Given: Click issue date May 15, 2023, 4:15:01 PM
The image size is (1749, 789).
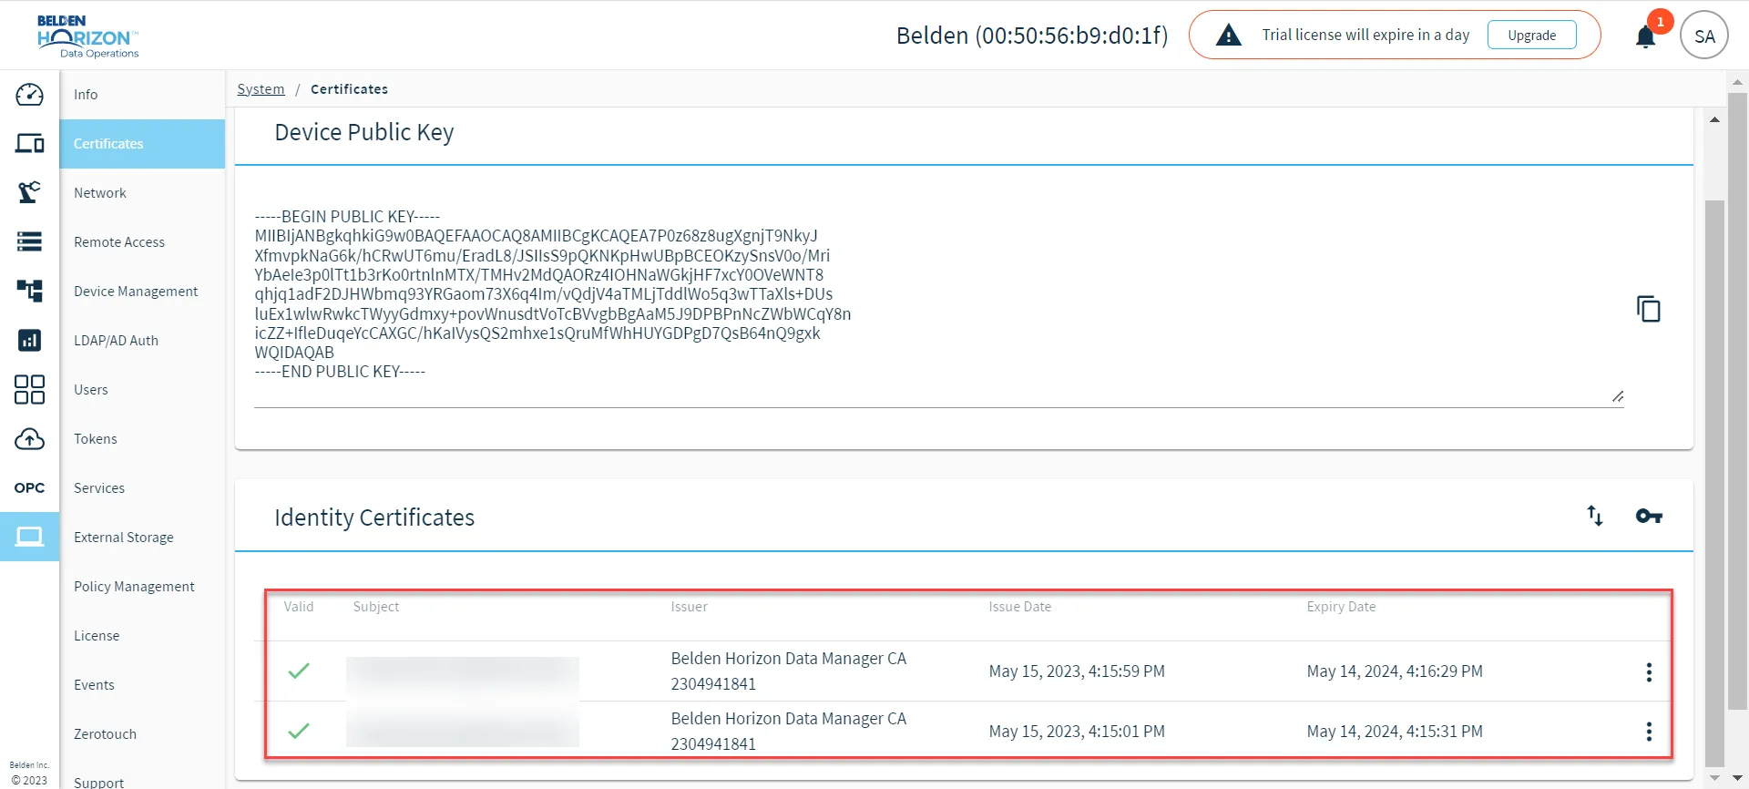Looking at the screenshot, I should tap(1077, 732).
